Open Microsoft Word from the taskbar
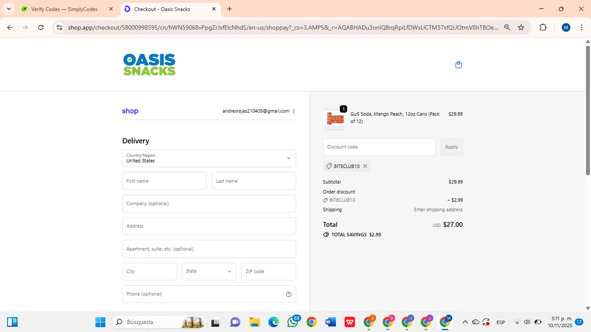 [331, 322]
